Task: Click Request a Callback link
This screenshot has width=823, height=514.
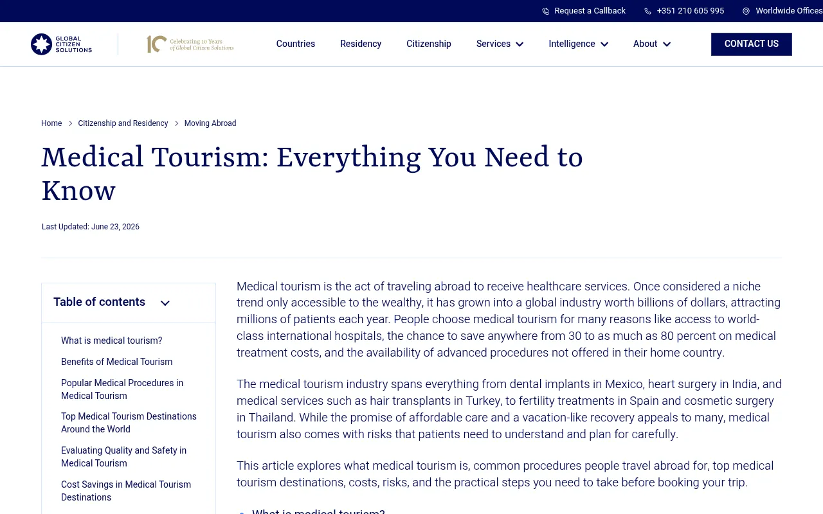Action: (x=590, y=11)
